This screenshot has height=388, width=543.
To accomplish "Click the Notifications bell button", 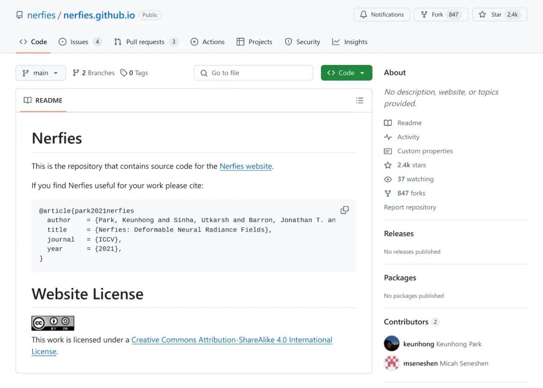I will point(382,15).
